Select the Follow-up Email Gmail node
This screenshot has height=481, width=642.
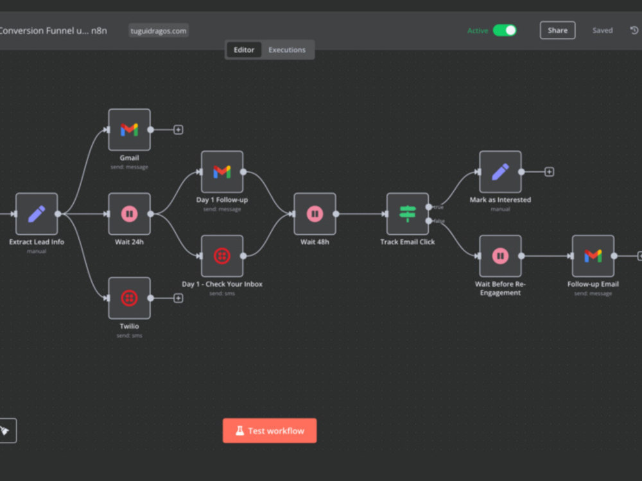[593, 256]
